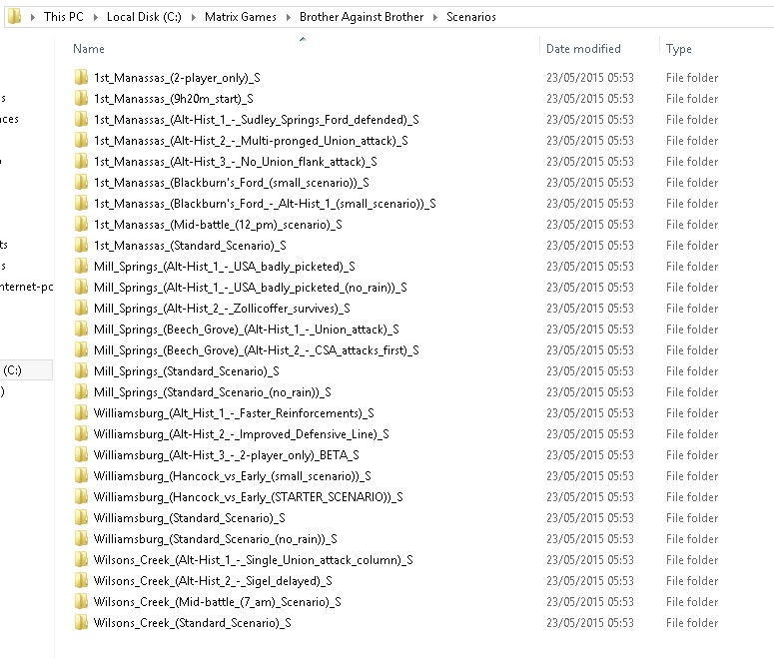Select Williamsburg_(Alt_Hist_1_-_Faster_Reinforcements)_S name text

point(234,413)
